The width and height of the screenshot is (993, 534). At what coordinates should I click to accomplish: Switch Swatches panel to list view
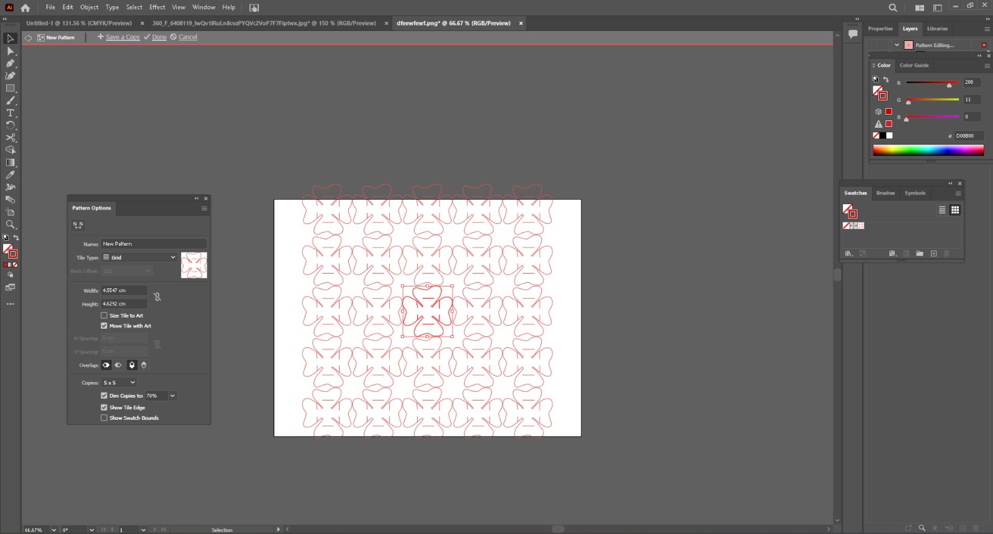click(942, 210)
